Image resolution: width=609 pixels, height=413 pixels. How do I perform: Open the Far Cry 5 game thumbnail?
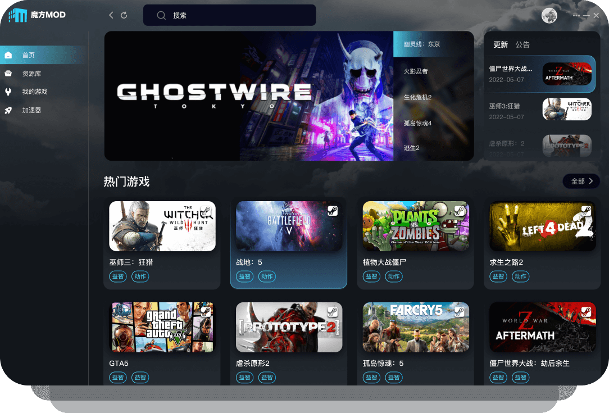point(416,327)
